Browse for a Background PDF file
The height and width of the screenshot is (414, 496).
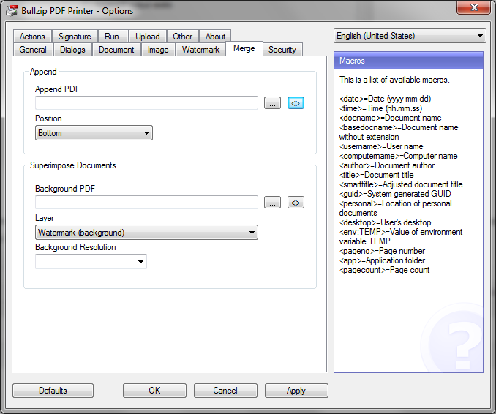272,203
